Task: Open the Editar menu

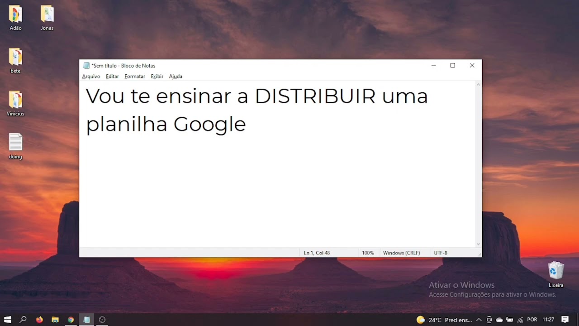Action: (112, 77)
